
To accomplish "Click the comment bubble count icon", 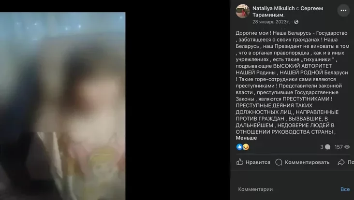I will tap(327, 147).
